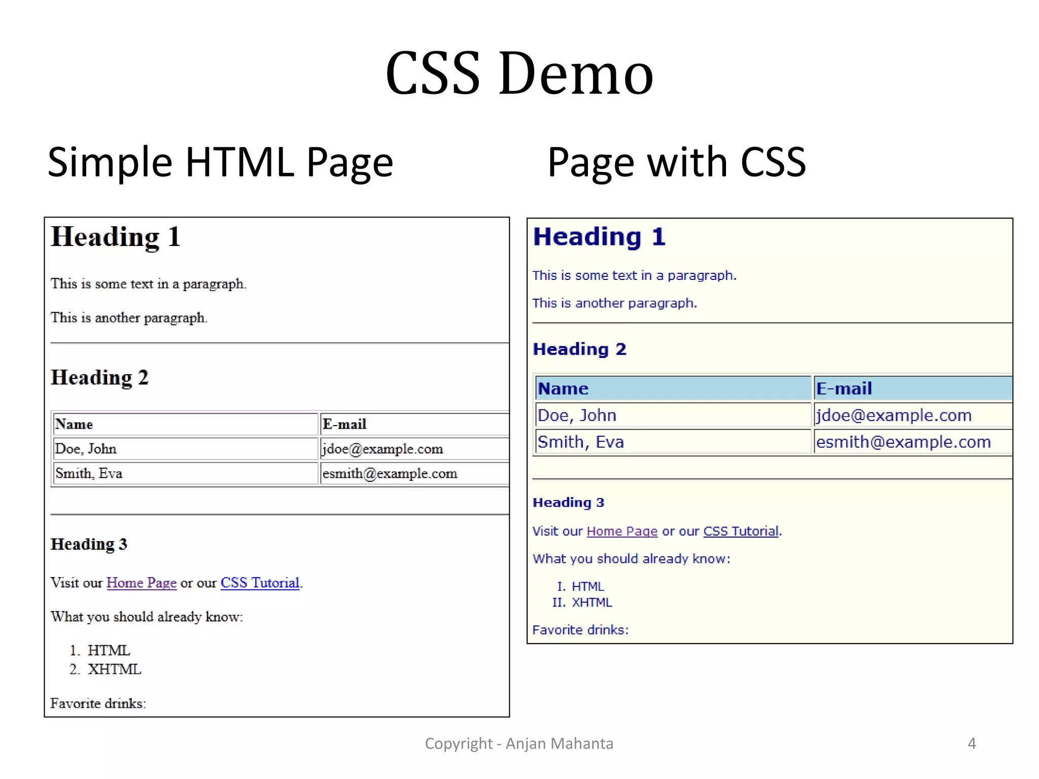Click 'Heading 2' in plain HTML page
Viewport: 1039px width, 779px height.
click(99, 378)
